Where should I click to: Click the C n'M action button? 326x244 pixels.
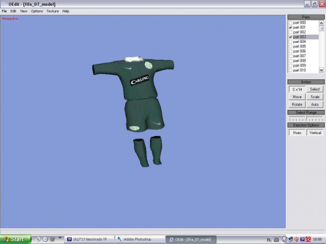coord(297,89)
